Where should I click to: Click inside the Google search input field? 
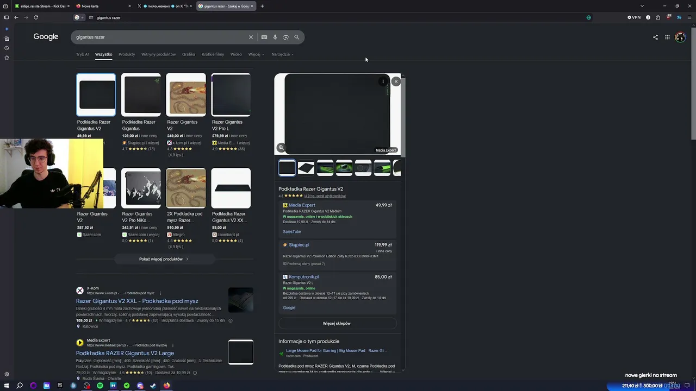coord(160,37)
